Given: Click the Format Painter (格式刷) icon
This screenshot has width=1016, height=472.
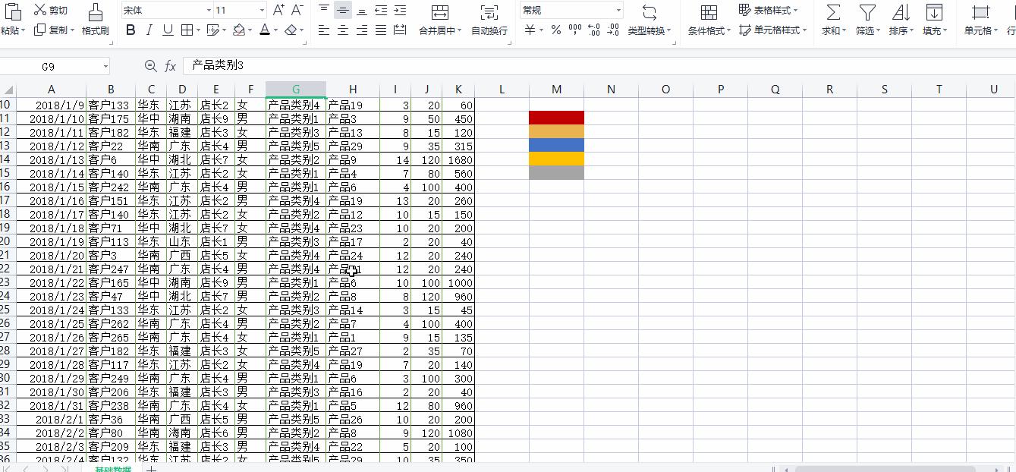Looking at the screenshot, I should [x=95, y=13].
